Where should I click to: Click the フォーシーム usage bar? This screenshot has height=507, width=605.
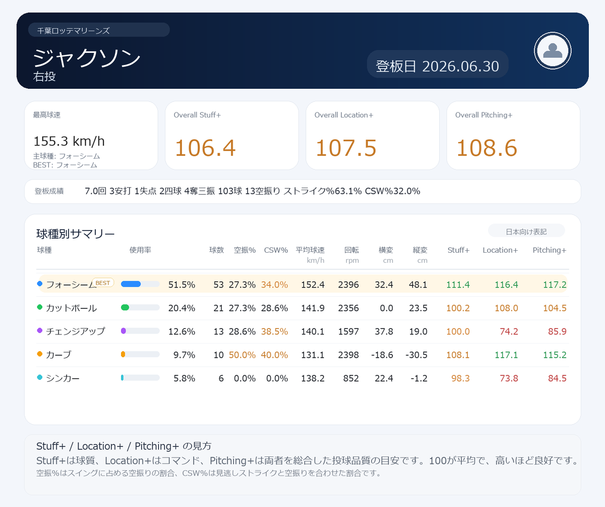coord(140,284)
